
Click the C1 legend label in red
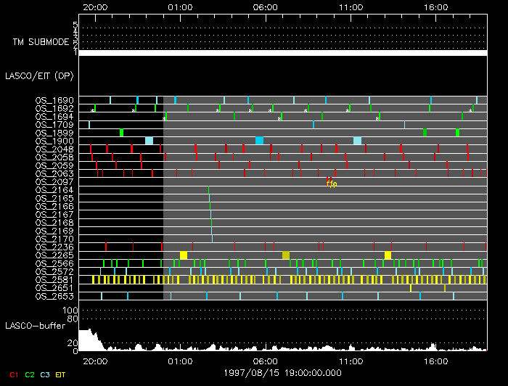click(13, 374)
